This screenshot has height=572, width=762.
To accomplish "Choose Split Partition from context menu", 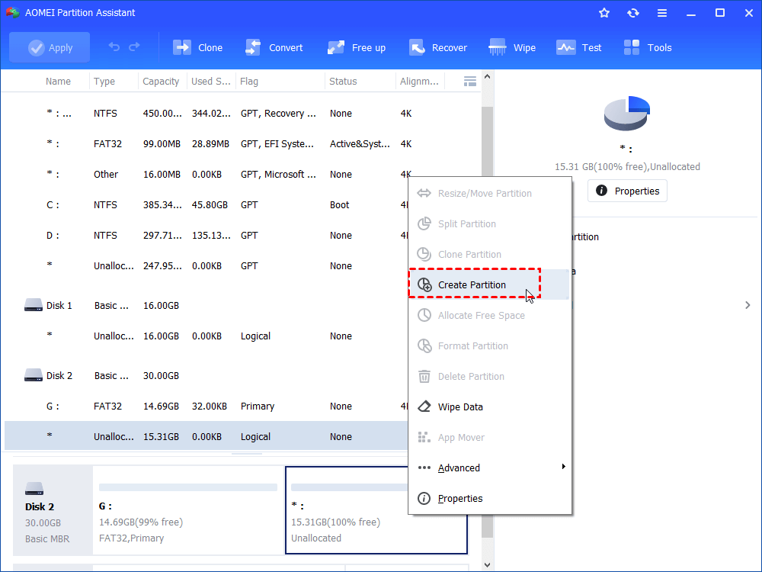I will click(489, 223).
